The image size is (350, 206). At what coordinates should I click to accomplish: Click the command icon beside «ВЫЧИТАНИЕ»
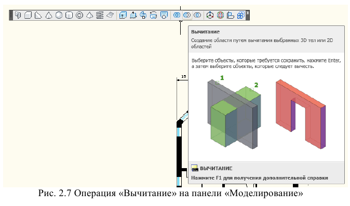point(195,168)
